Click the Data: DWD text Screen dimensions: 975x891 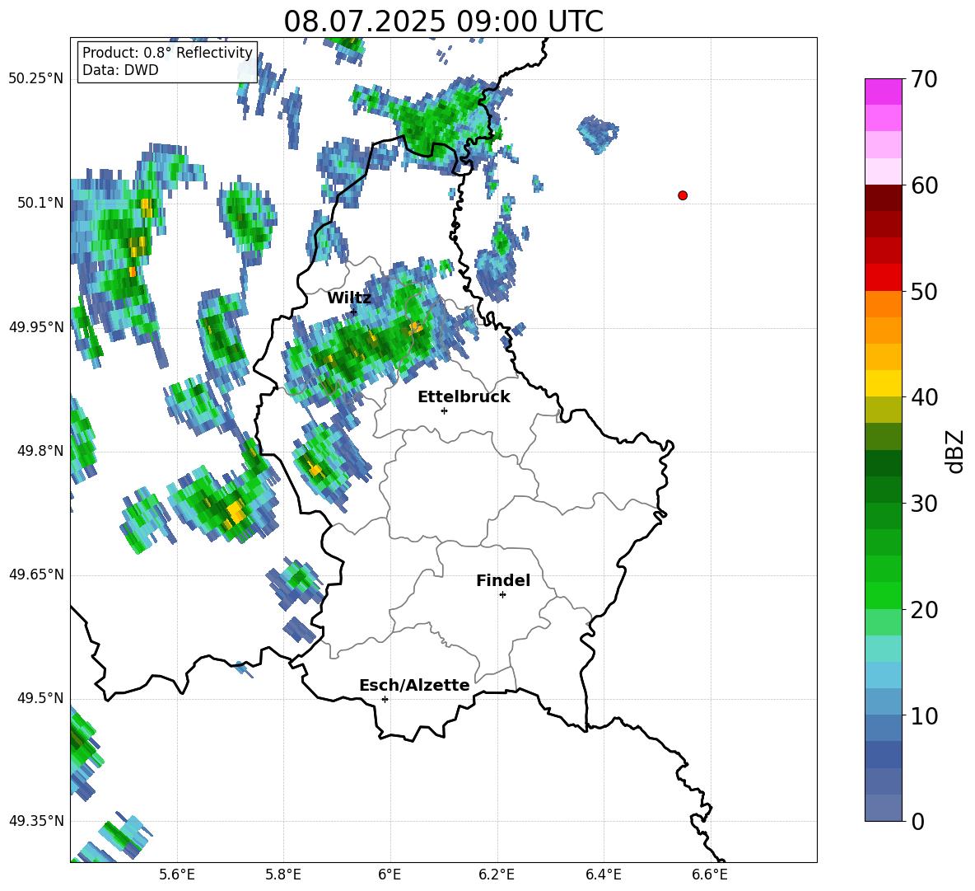point(120,70)
